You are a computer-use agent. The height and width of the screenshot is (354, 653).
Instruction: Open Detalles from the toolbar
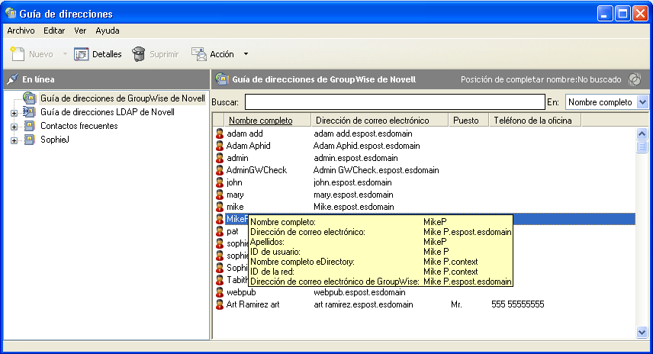pyautogui.click(x=98, y=54)
